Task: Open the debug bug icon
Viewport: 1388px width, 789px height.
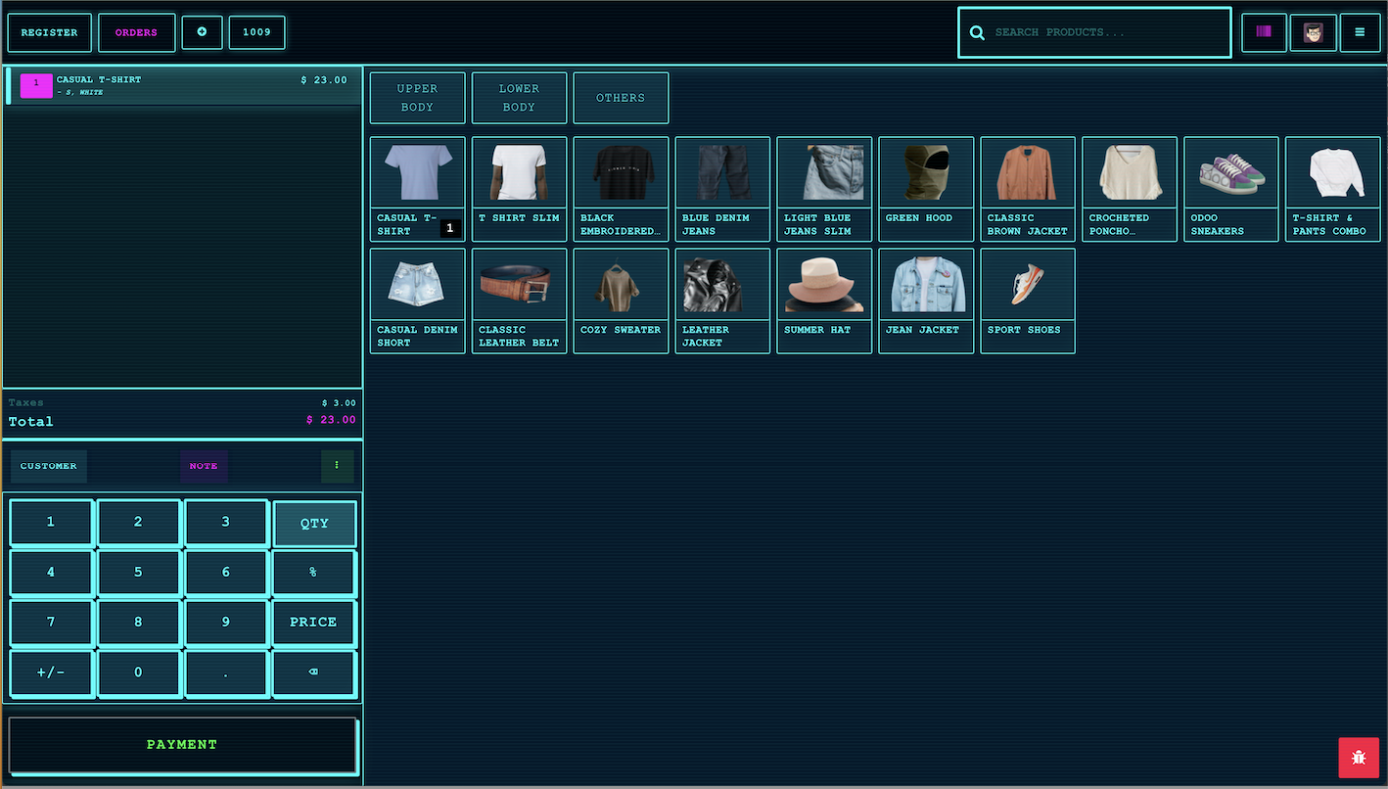Action: pos(1359,757)
